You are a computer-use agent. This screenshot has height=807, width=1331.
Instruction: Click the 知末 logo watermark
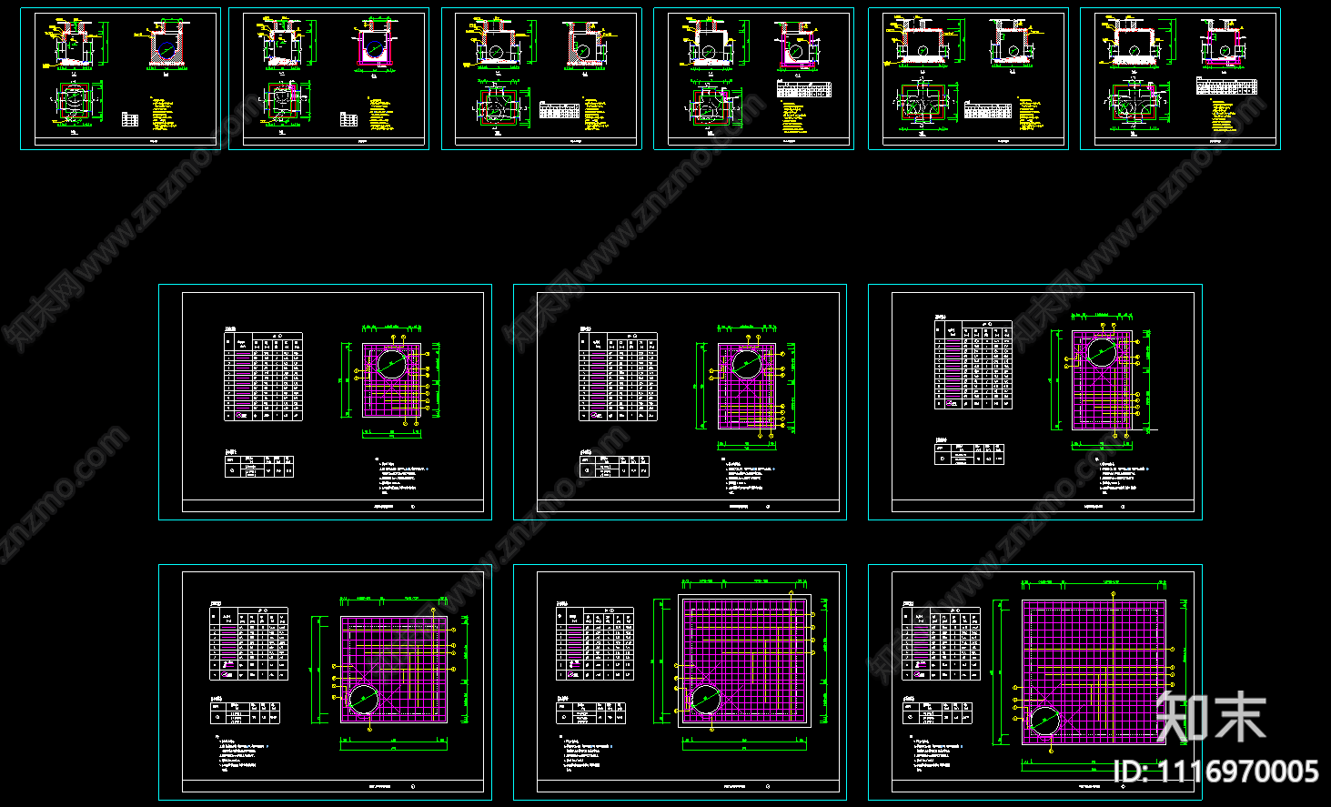(1211, 717)
